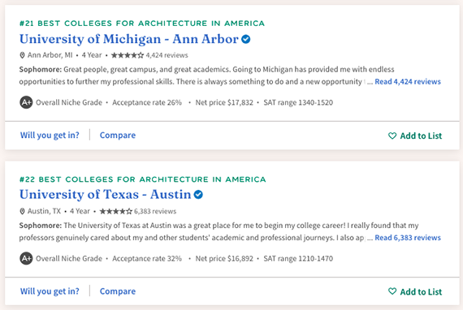The image size is (463, 310).
Task: Read 6,383 reviews for Texas Austin
Action: point(408,238)
